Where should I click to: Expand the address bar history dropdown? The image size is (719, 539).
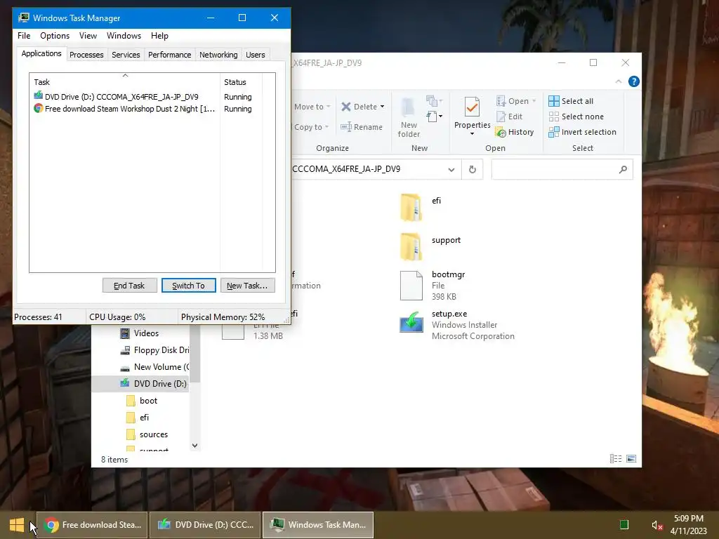[x=451, y=170]
